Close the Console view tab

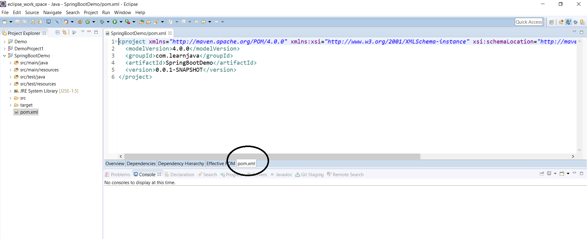tap(159, 174)
